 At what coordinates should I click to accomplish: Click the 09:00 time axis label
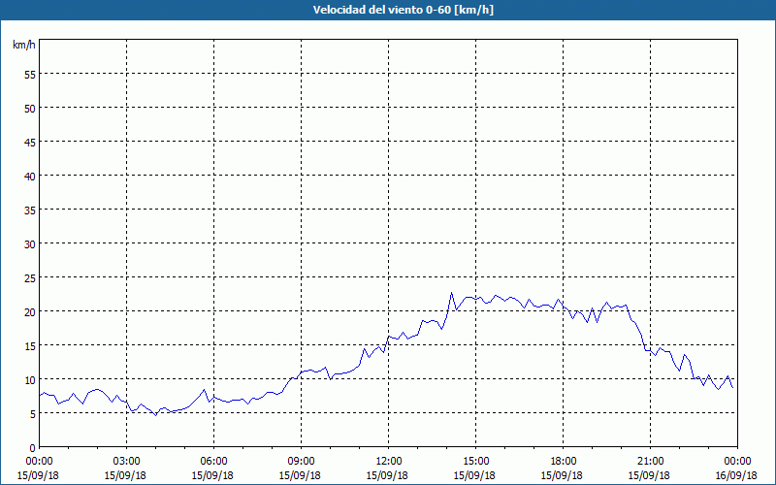click(301, 461)
